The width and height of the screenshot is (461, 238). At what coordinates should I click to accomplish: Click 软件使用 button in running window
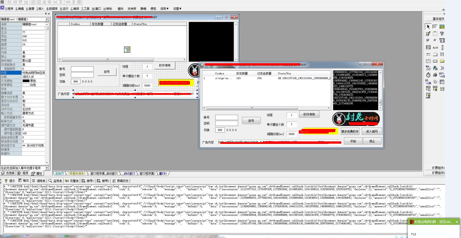coord(309,114)
